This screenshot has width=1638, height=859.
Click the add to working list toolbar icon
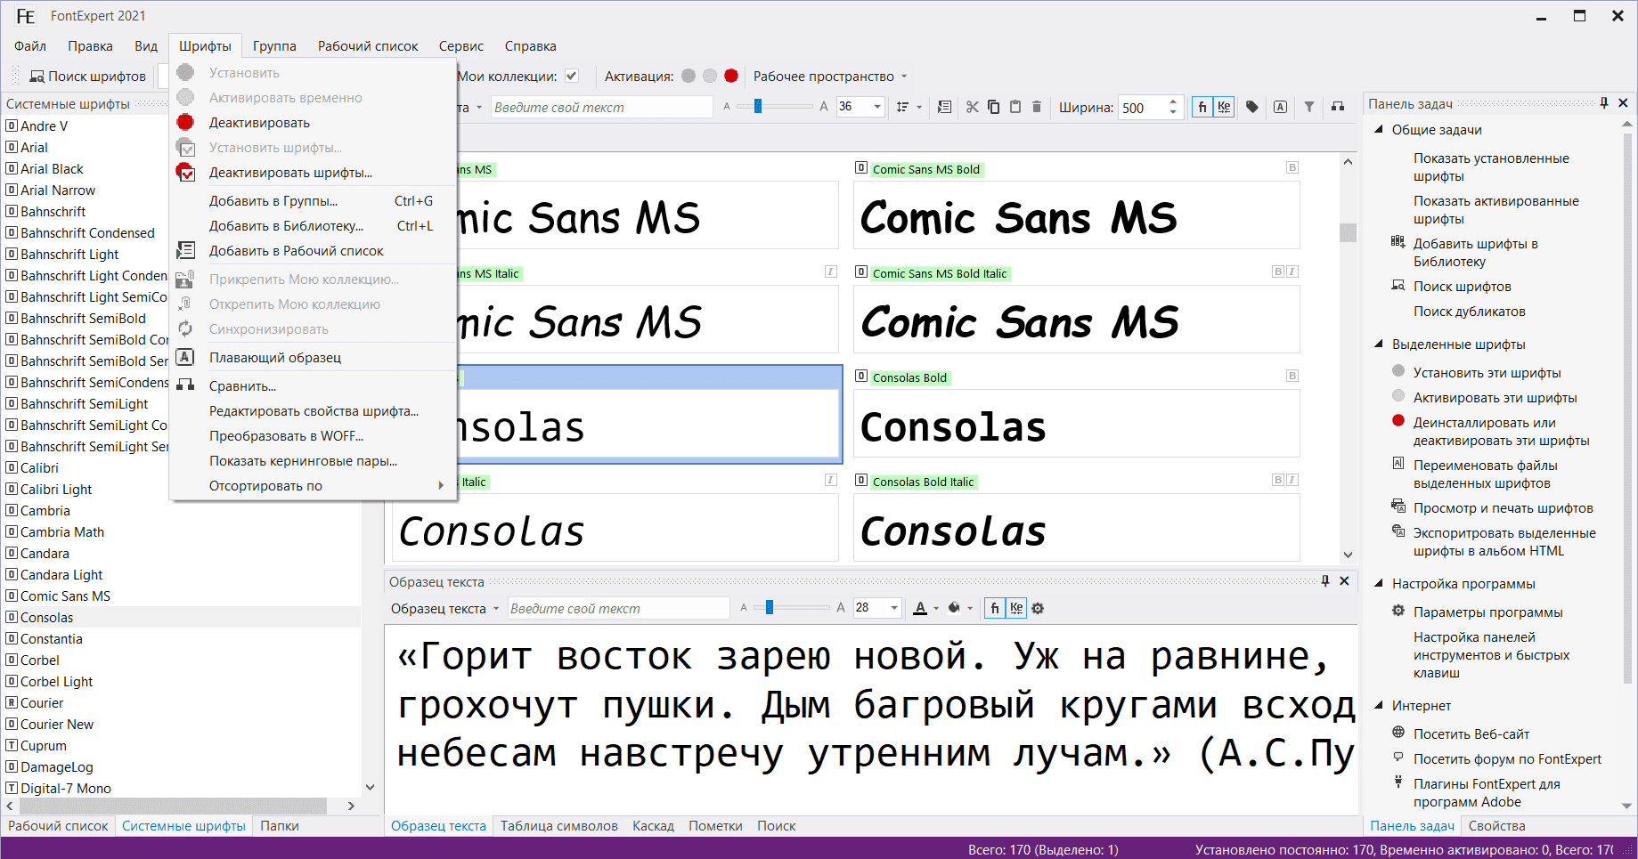[945, 107]
